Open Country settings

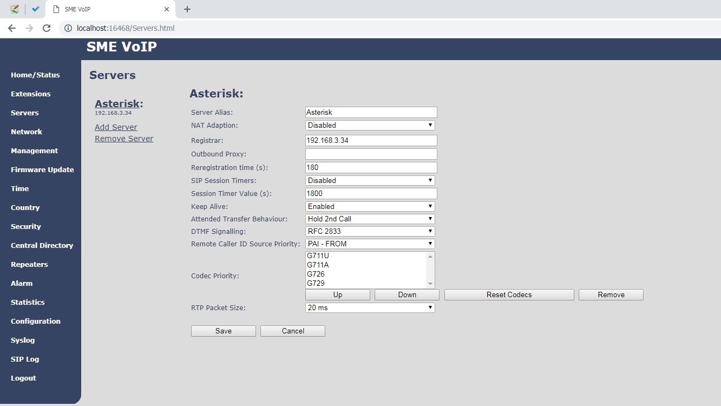[25, 208]
